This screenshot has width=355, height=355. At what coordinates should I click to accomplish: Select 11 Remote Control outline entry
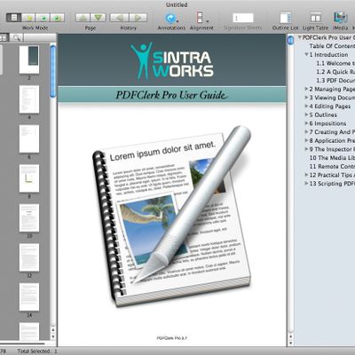tap(332, 166)
